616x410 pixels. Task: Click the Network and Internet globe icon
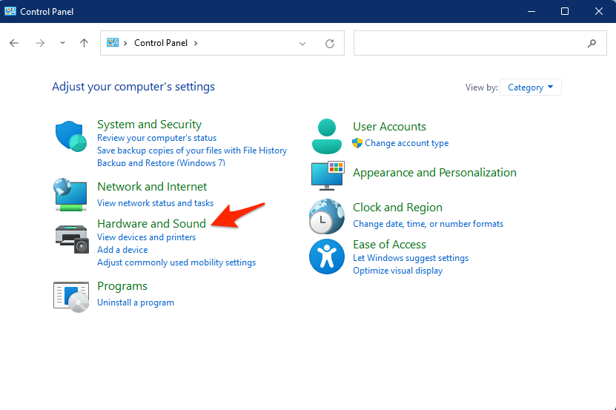[x=71, y=194]
